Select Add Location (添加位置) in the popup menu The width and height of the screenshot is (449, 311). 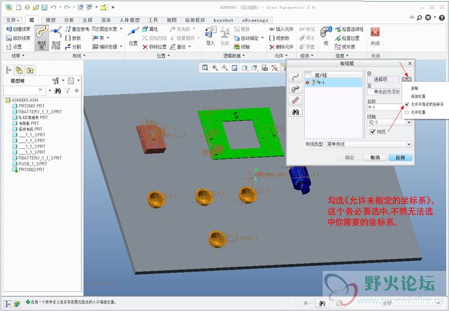coord(418,96)
